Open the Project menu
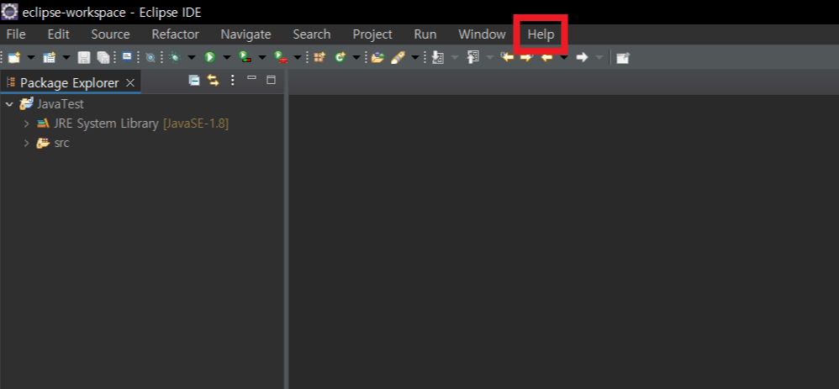Viewport: 839px width, 389px height. pos(372,34)
